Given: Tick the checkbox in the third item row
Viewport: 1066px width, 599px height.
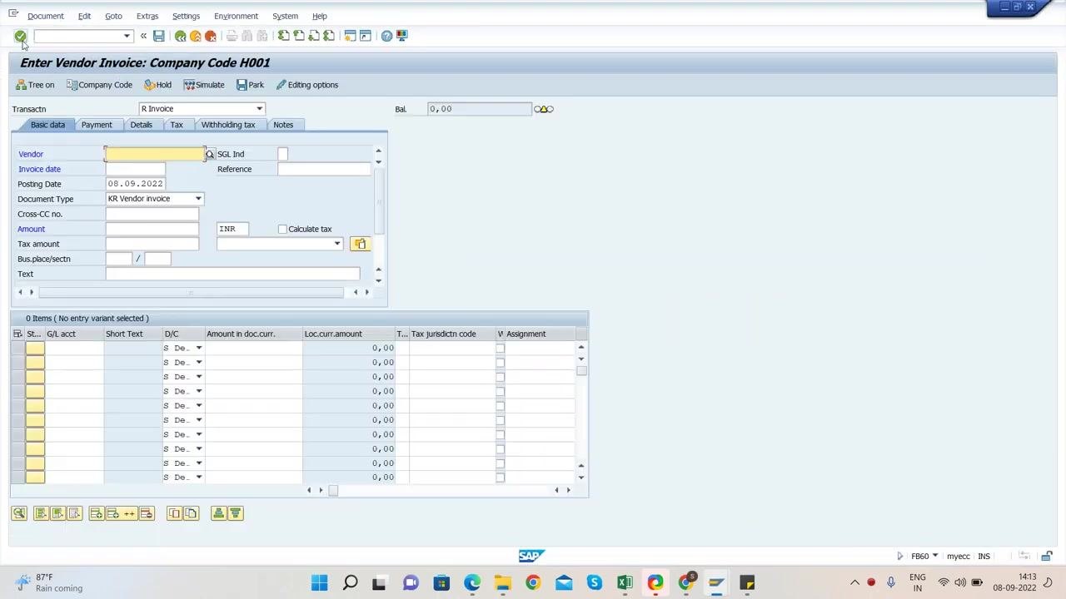Looking at the screenshot, I should coord(501,377).
